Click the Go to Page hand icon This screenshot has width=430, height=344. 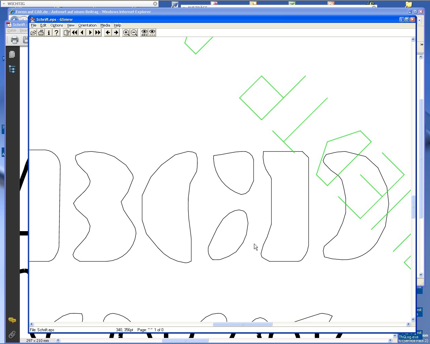67,33
